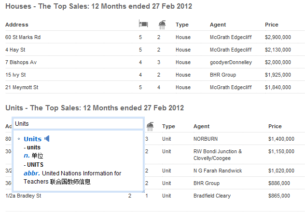Click the Address column header in Houses table
Screen dimensions: 305x212
click(17, 25)
